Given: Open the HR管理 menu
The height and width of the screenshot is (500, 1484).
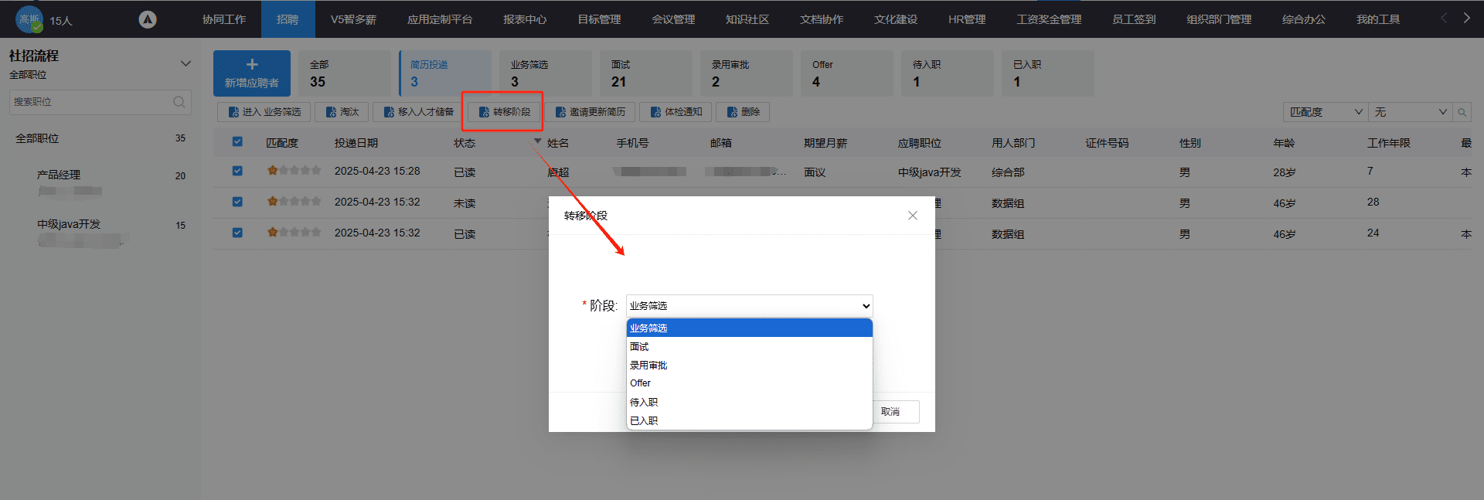Looking at the screenshot, I should [967, 19].
